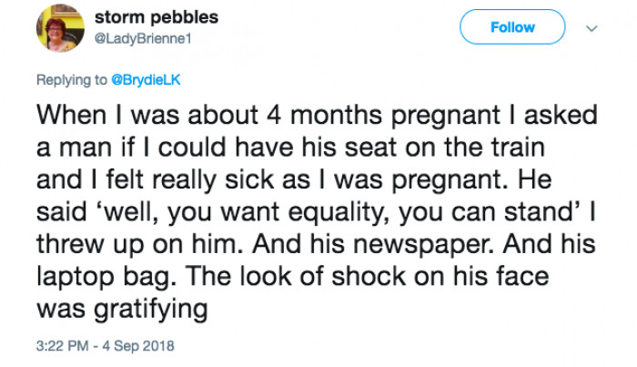Visit the @BrydieLK mention link
Image resolution: width=637 pixels, height=367 pixels.
click(x=146, y=80)
